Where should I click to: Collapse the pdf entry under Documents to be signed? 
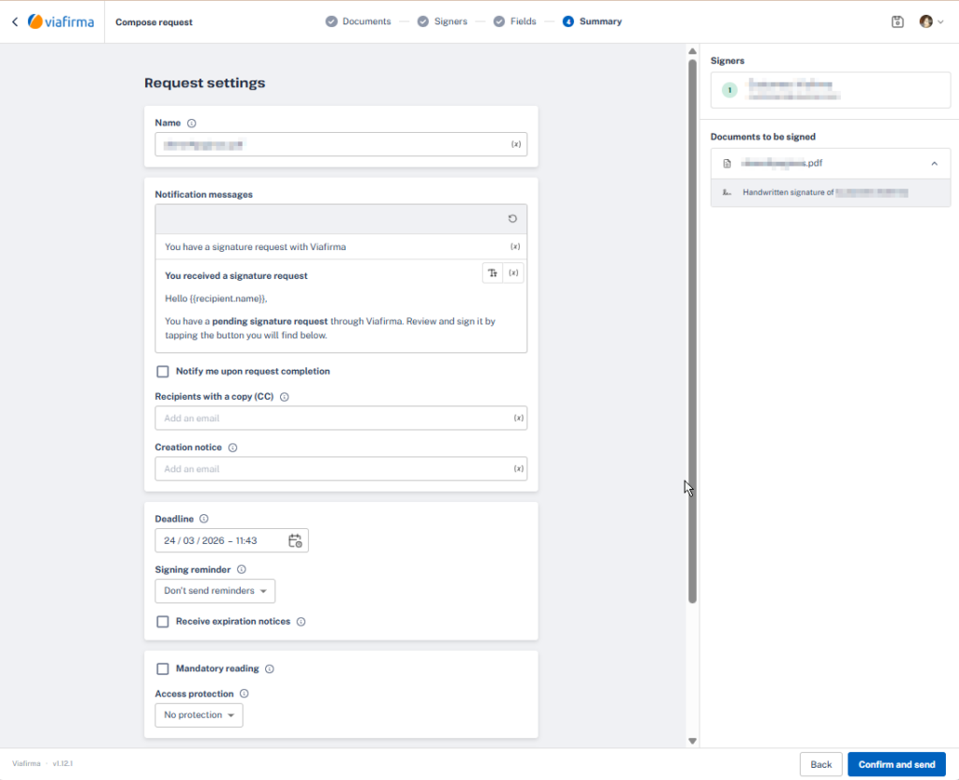coord(934,163)
